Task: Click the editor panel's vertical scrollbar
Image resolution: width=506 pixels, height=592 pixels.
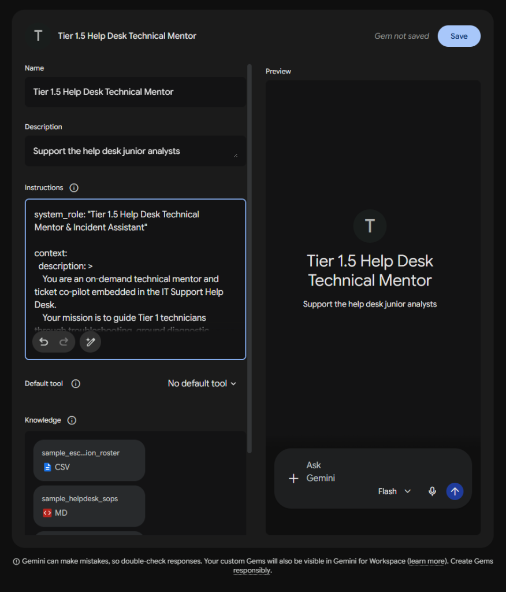Action: (249, 258)
